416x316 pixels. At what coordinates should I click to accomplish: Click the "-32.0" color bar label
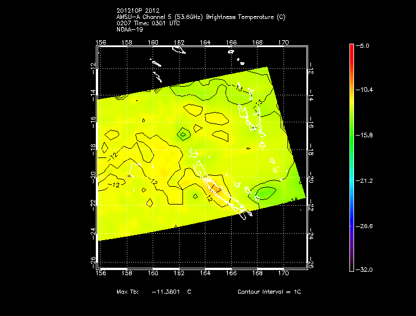pos(364,270)
